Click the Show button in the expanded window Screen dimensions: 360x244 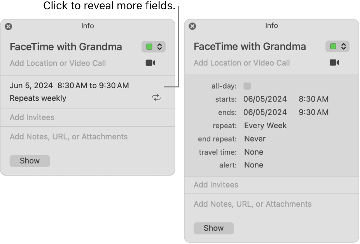213,228
